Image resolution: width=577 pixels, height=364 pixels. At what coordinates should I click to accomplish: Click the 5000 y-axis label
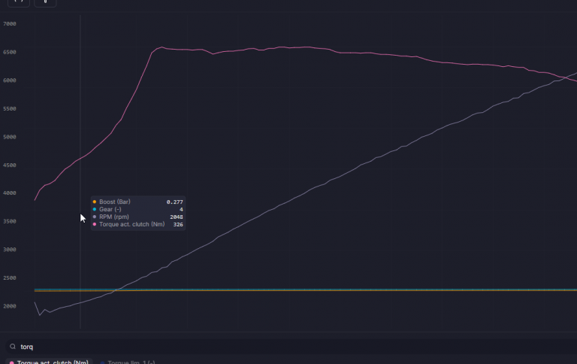pyautogui.click(x=10, y=137)
